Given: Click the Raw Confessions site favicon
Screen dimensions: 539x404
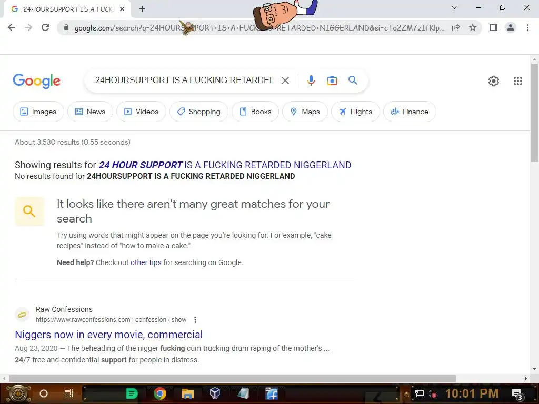Looking at the screenshot, I should 22,315.
